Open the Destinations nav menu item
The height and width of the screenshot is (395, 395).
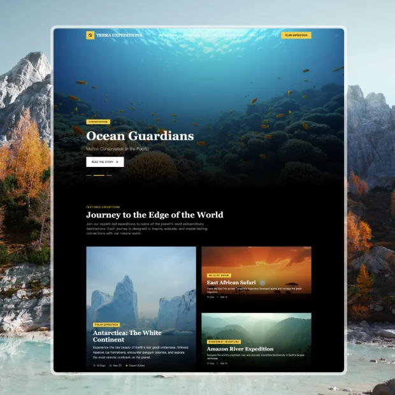click(x=167, y=35)
